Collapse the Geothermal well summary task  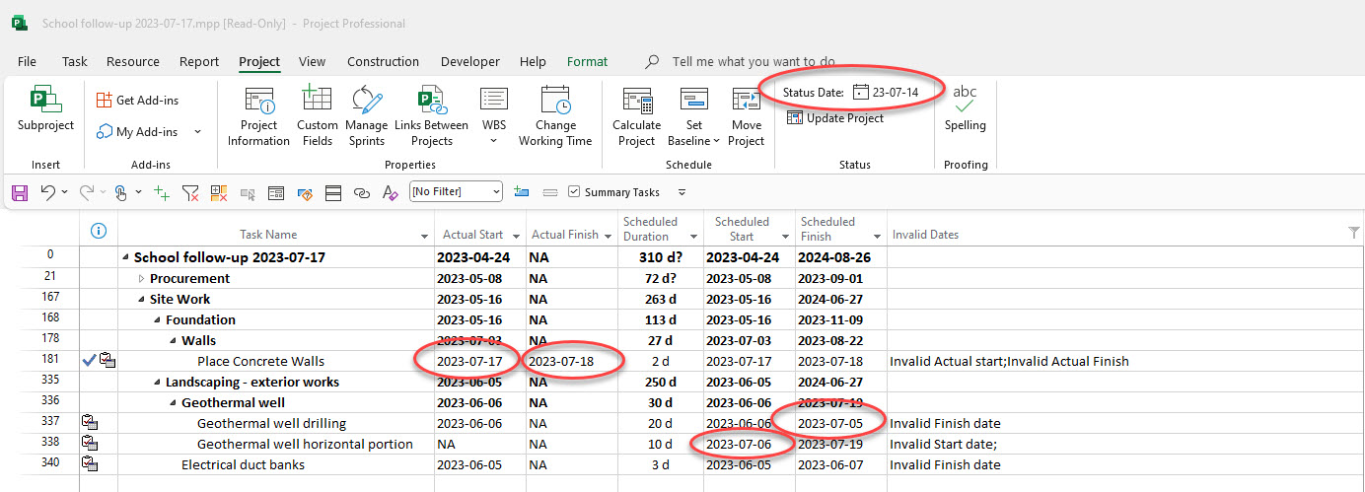pyautogui.click(x=173, y=403)
